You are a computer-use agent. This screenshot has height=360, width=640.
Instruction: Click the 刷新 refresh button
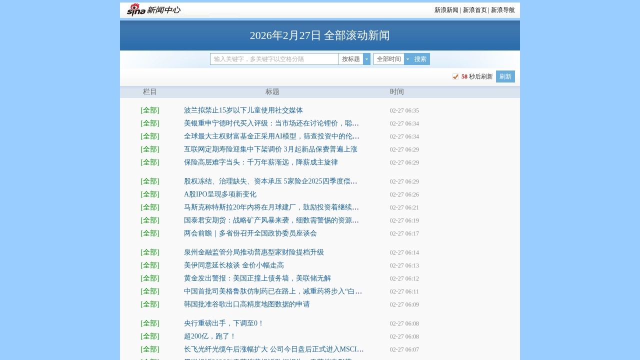[505, 76]
